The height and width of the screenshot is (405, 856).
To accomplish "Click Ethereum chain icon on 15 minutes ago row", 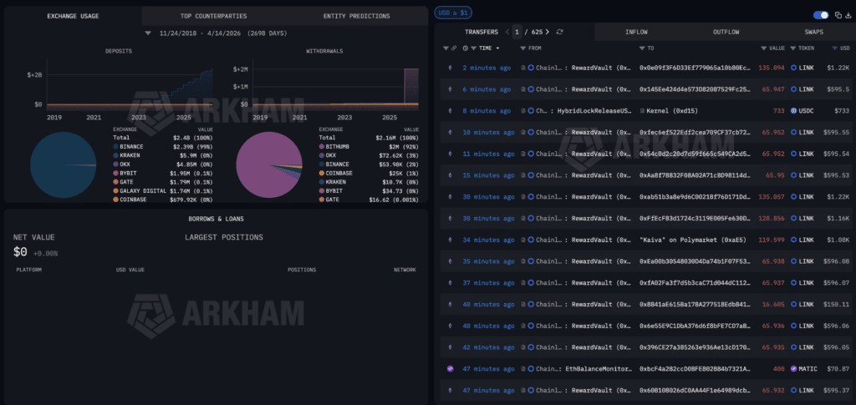I will click(451, 175).
